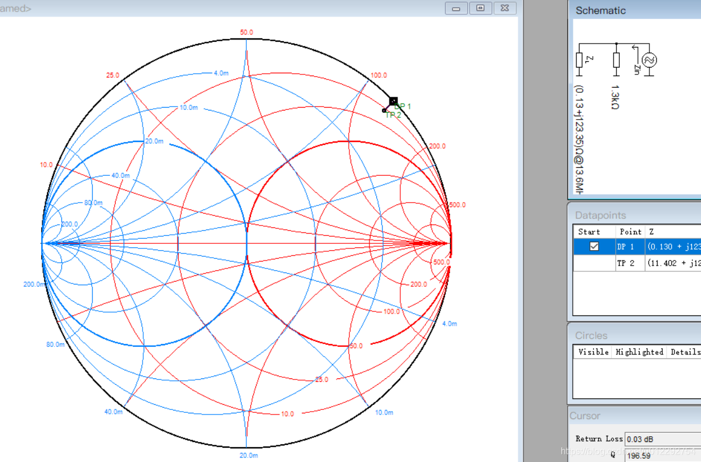Click the Circles panel title
The image size is (701, 462).
click(591, 335)
